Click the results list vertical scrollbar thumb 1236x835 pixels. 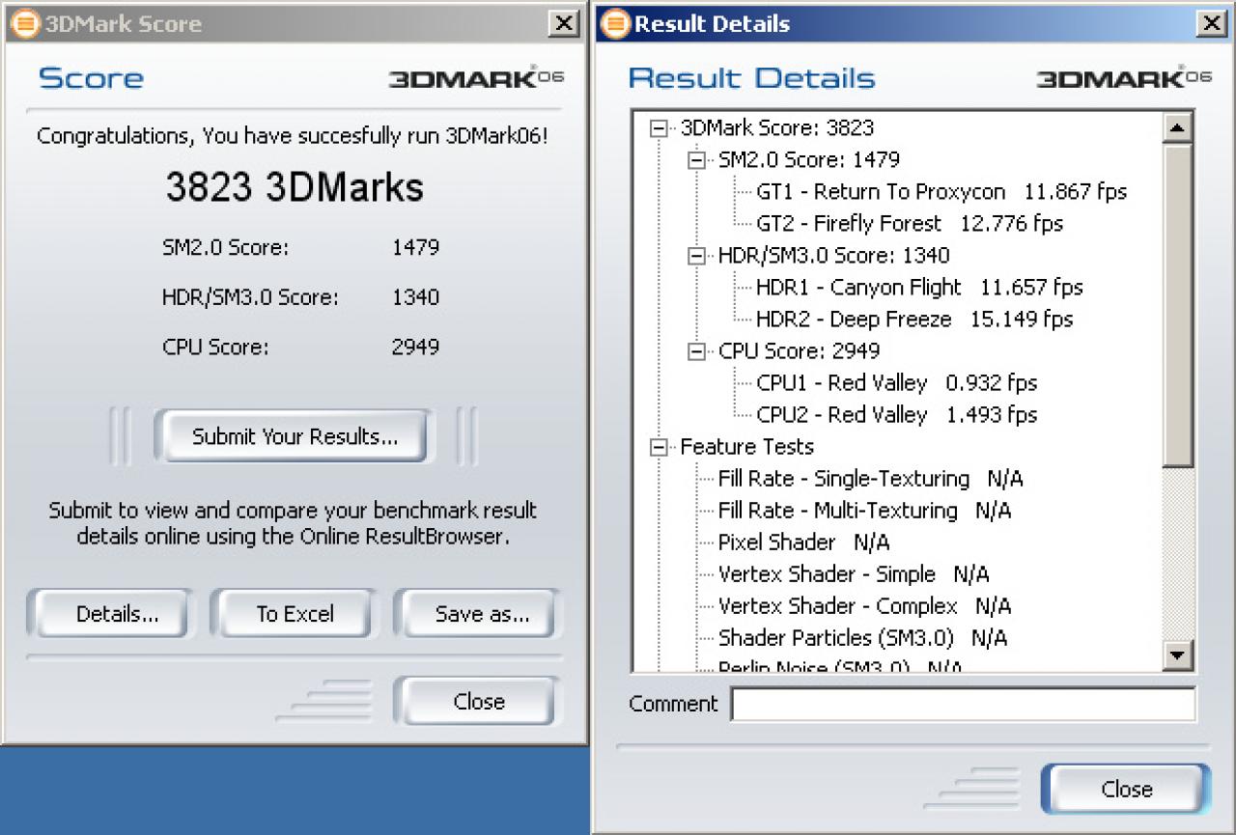pos(1177,304)
